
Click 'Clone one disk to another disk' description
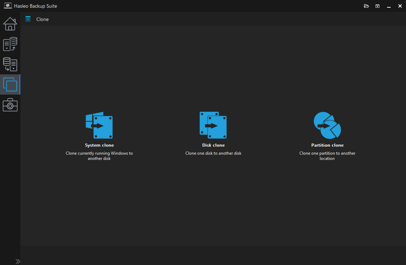tap(213, 153)
